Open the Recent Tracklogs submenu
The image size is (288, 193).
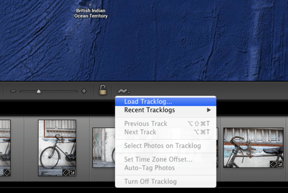pyautogui.click(x=166, y=110)
